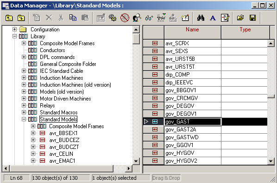Select avr_URST5B in the list
The image size is (277, 183).
(193, 59)
